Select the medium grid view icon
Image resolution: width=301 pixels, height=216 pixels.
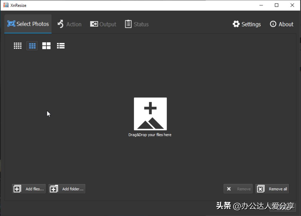coord(32,46)
